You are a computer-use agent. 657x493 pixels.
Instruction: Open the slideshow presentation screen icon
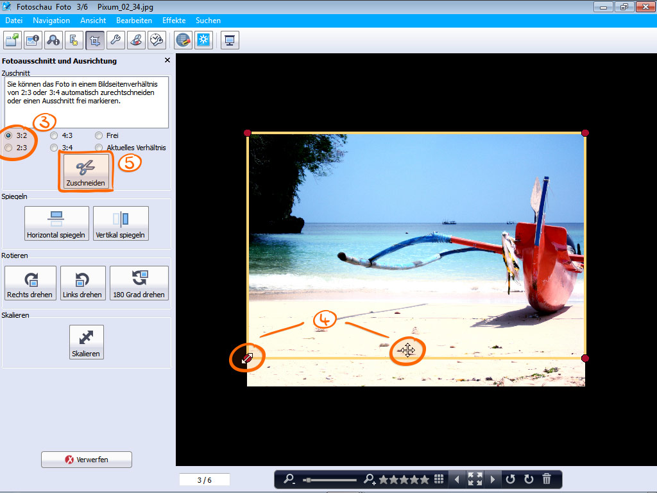pos(230,40)
